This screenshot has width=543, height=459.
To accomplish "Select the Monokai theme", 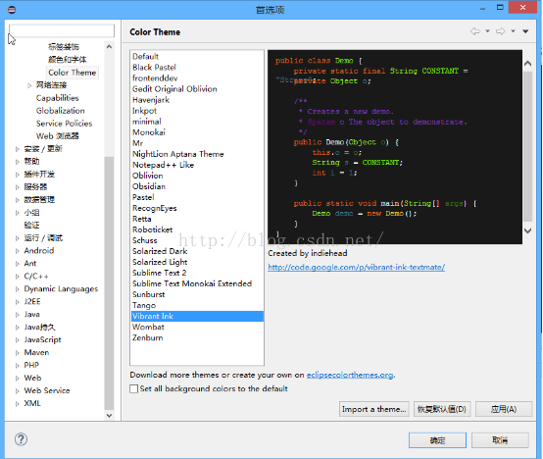I will pyautogui.click(x=149, y=132).
